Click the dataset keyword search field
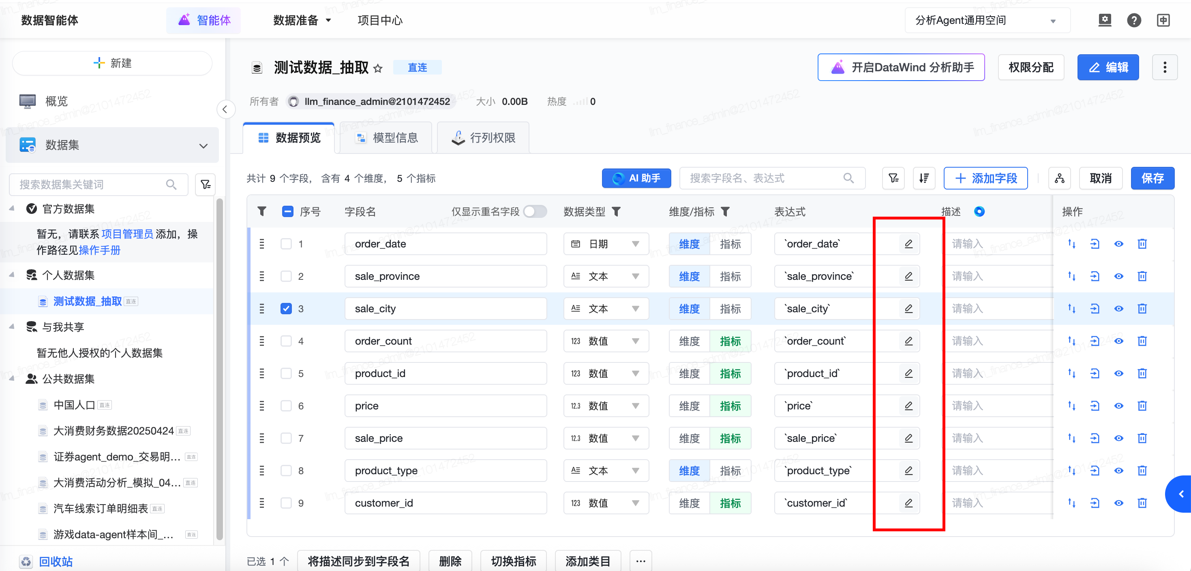The height and width of the screenshot is (571, 1191). 99,184
